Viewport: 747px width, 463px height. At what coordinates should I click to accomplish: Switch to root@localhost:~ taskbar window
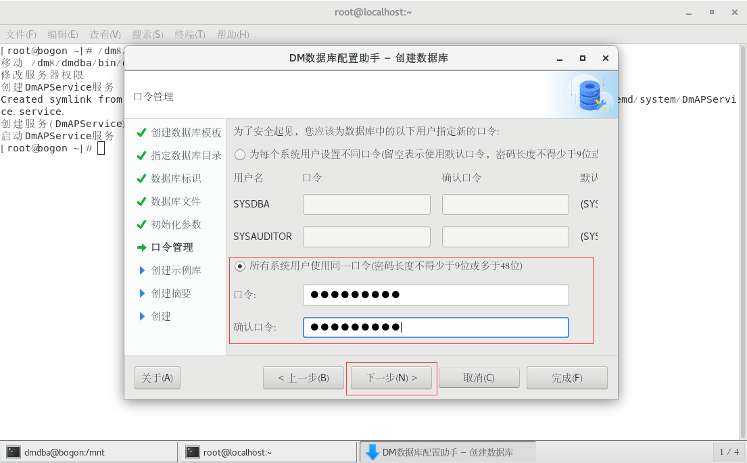[x=268, y=452]
